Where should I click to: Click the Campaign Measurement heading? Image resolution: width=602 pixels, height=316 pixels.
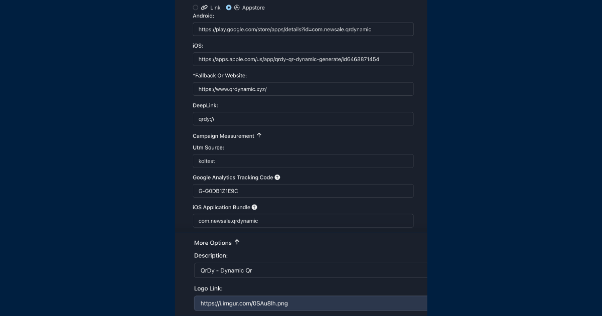(x=223, y=136)
